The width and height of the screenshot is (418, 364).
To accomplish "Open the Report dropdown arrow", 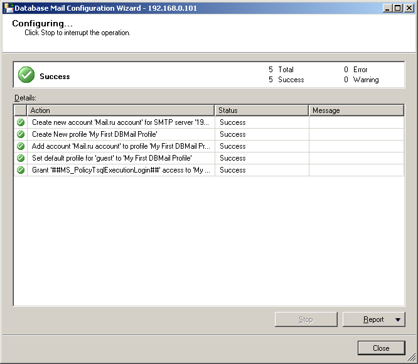I will click(x=398, y=319).
